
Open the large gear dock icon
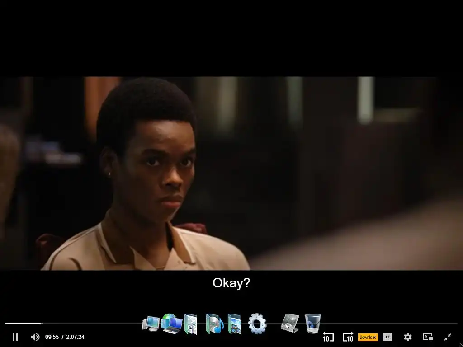point(257,324)
